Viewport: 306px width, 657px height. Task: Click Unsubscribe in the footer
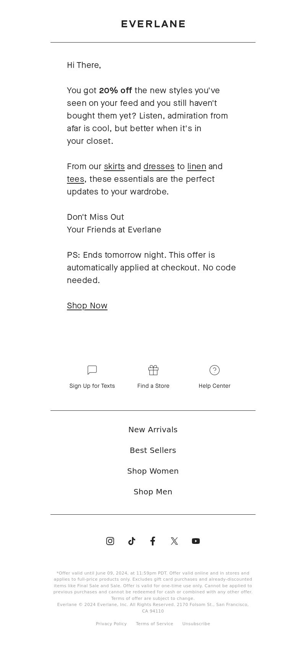click(x=196, y=624)
